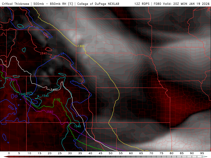
Task: Click the "40" value on the color scale
Action: (x=90, y=153)
